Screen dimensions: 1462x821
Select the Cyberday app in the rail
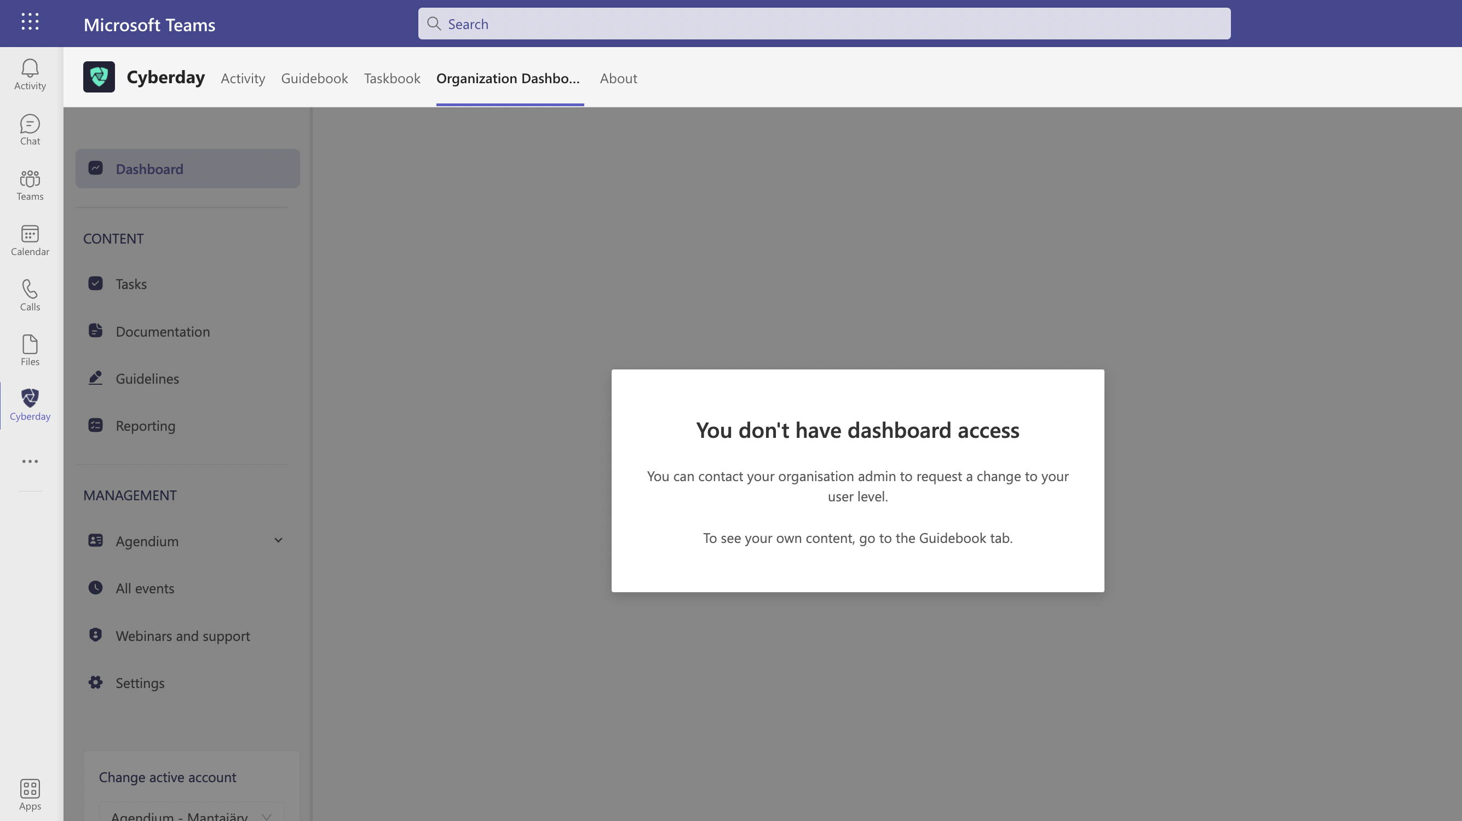[x=30, y=405]
